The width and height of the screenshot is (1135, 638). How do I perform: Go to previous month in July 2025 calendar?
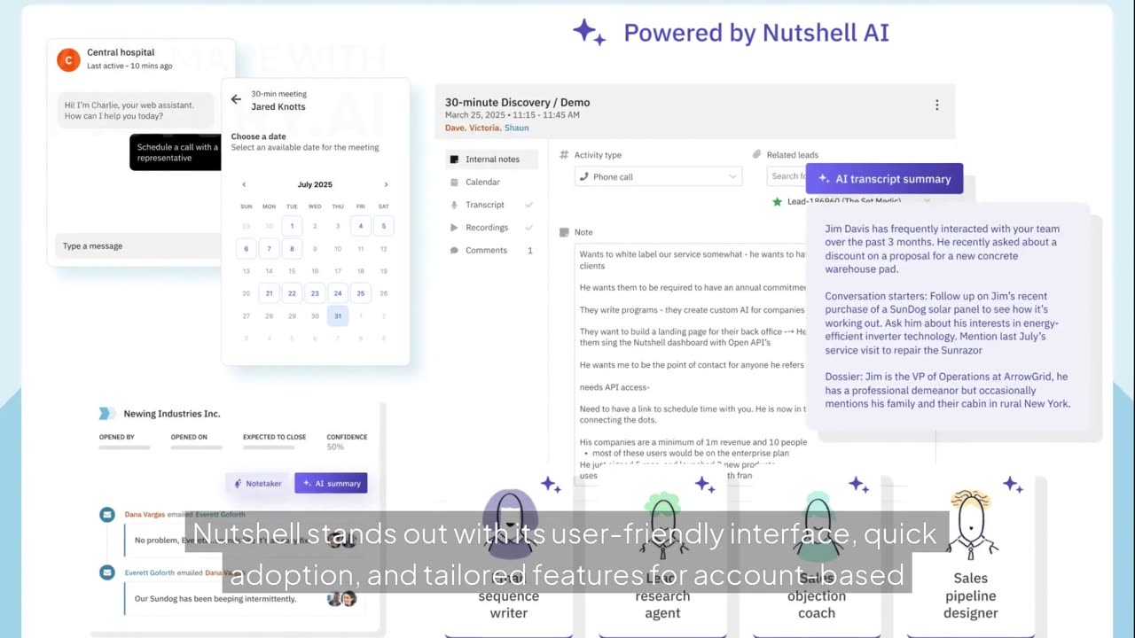[x=244, y=184]
